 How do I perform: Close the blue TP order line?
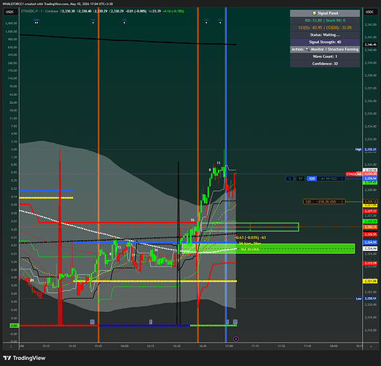coord(342,179)
